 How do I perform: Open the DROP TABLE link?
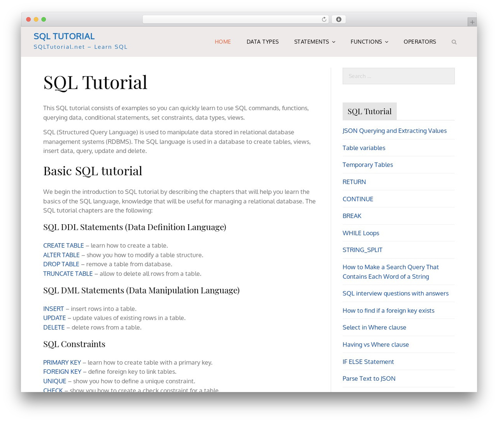click(61, 264)
